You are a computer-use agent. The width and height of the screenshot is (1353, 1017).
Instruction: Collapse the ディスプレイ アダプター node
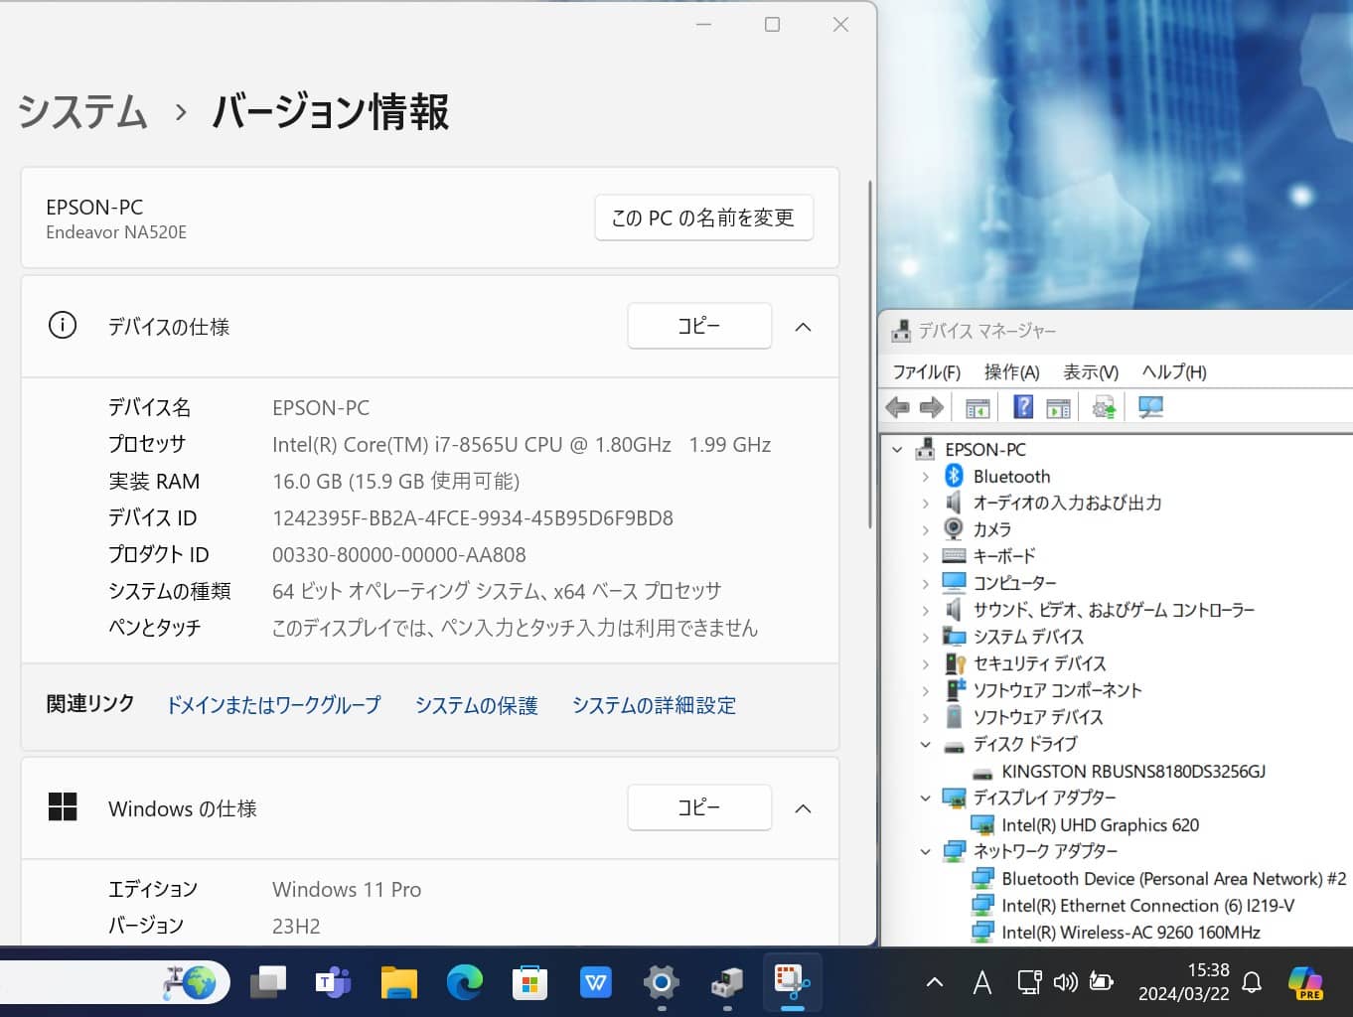pos(926,798)
